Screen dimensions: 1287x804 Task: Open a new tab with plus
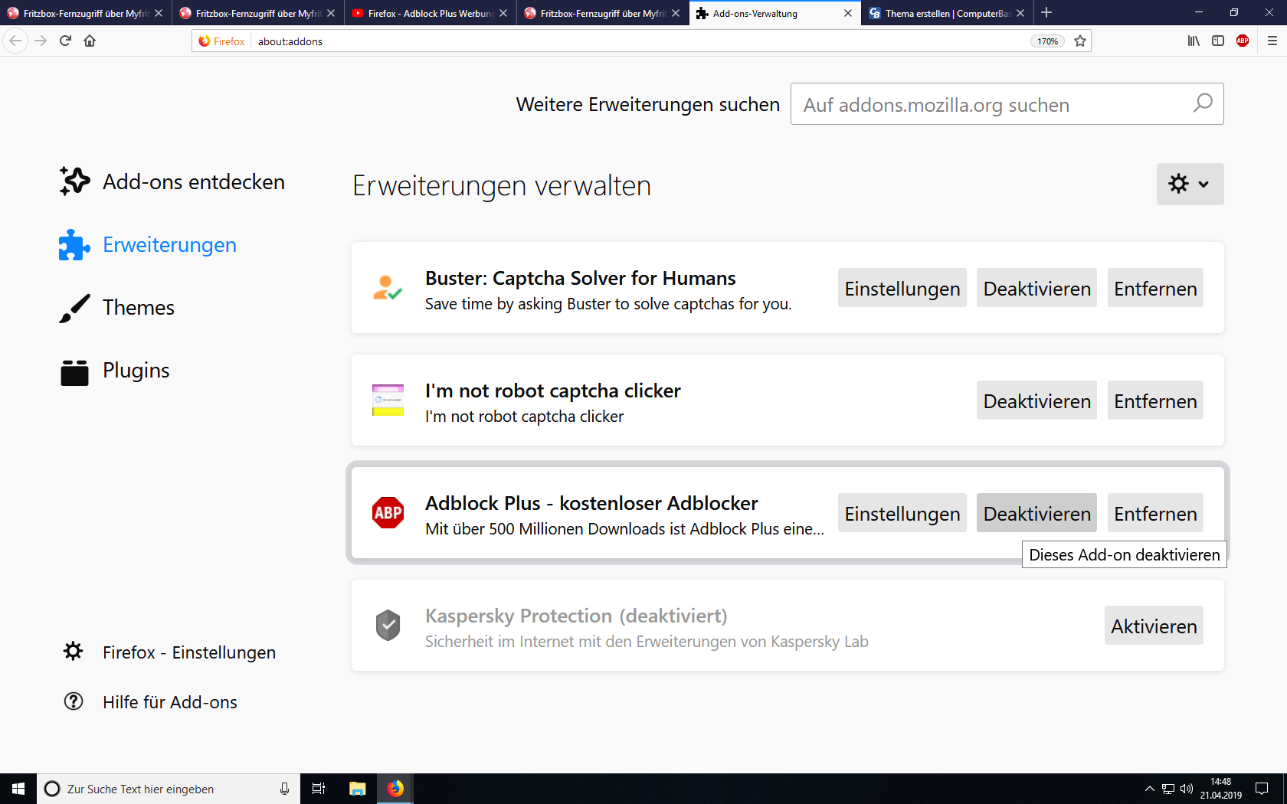click(1046, 12)
